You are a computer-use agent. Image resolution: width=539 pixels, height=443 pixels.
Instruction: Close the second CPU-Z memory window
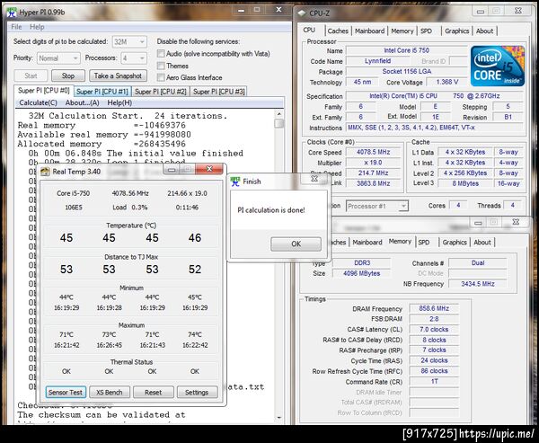[516, 222]
